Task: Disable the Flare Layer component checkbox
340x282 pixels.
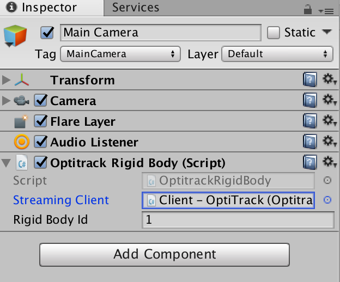Action: tap(40, 121)
